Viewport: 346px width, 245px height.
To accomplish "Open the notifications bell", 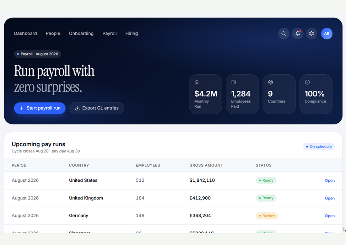I will (x=297, y=33).
